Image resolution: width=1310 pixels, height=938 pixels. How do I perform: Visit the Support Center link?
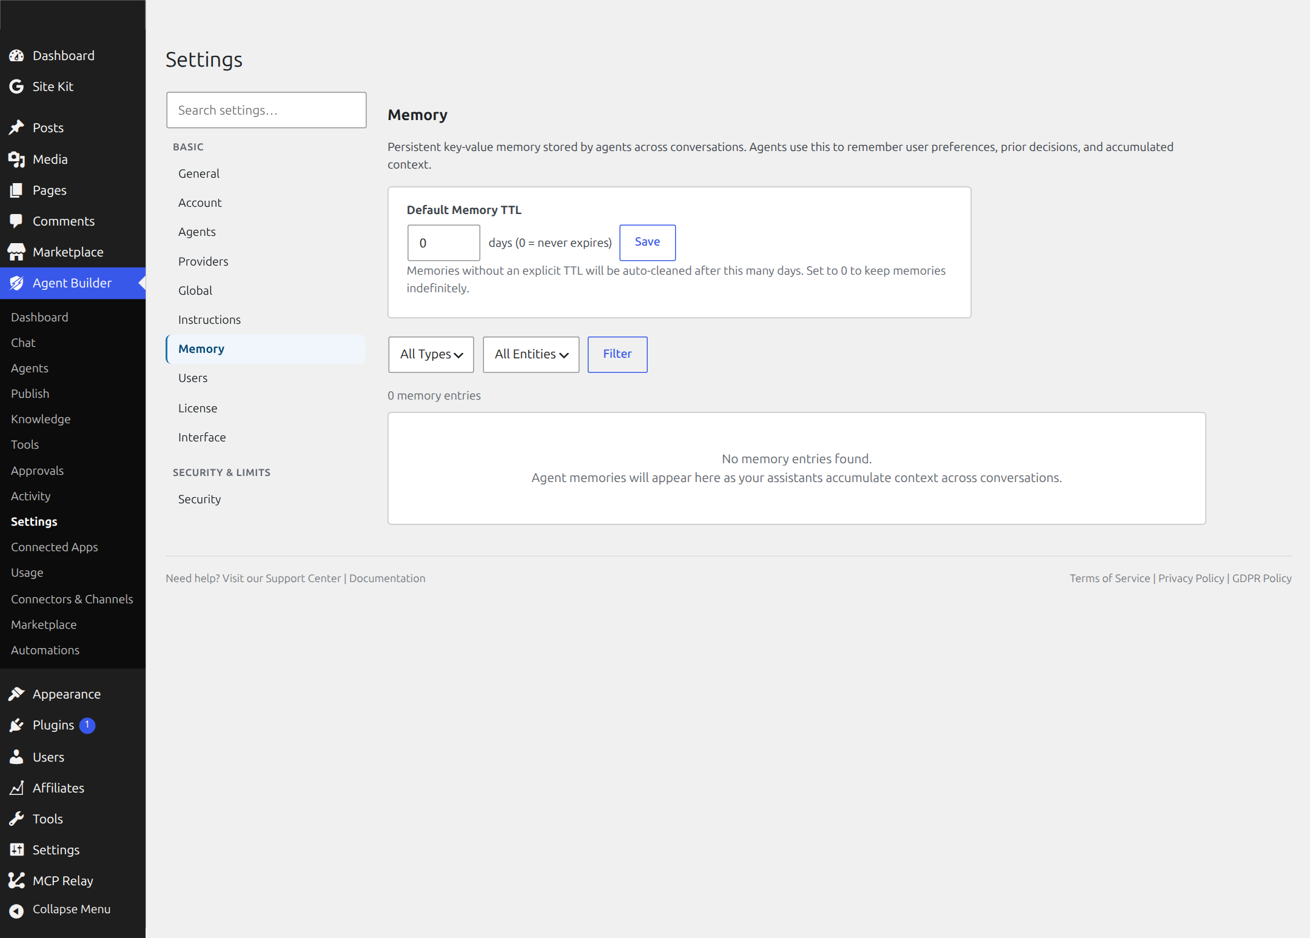point(303,578)
